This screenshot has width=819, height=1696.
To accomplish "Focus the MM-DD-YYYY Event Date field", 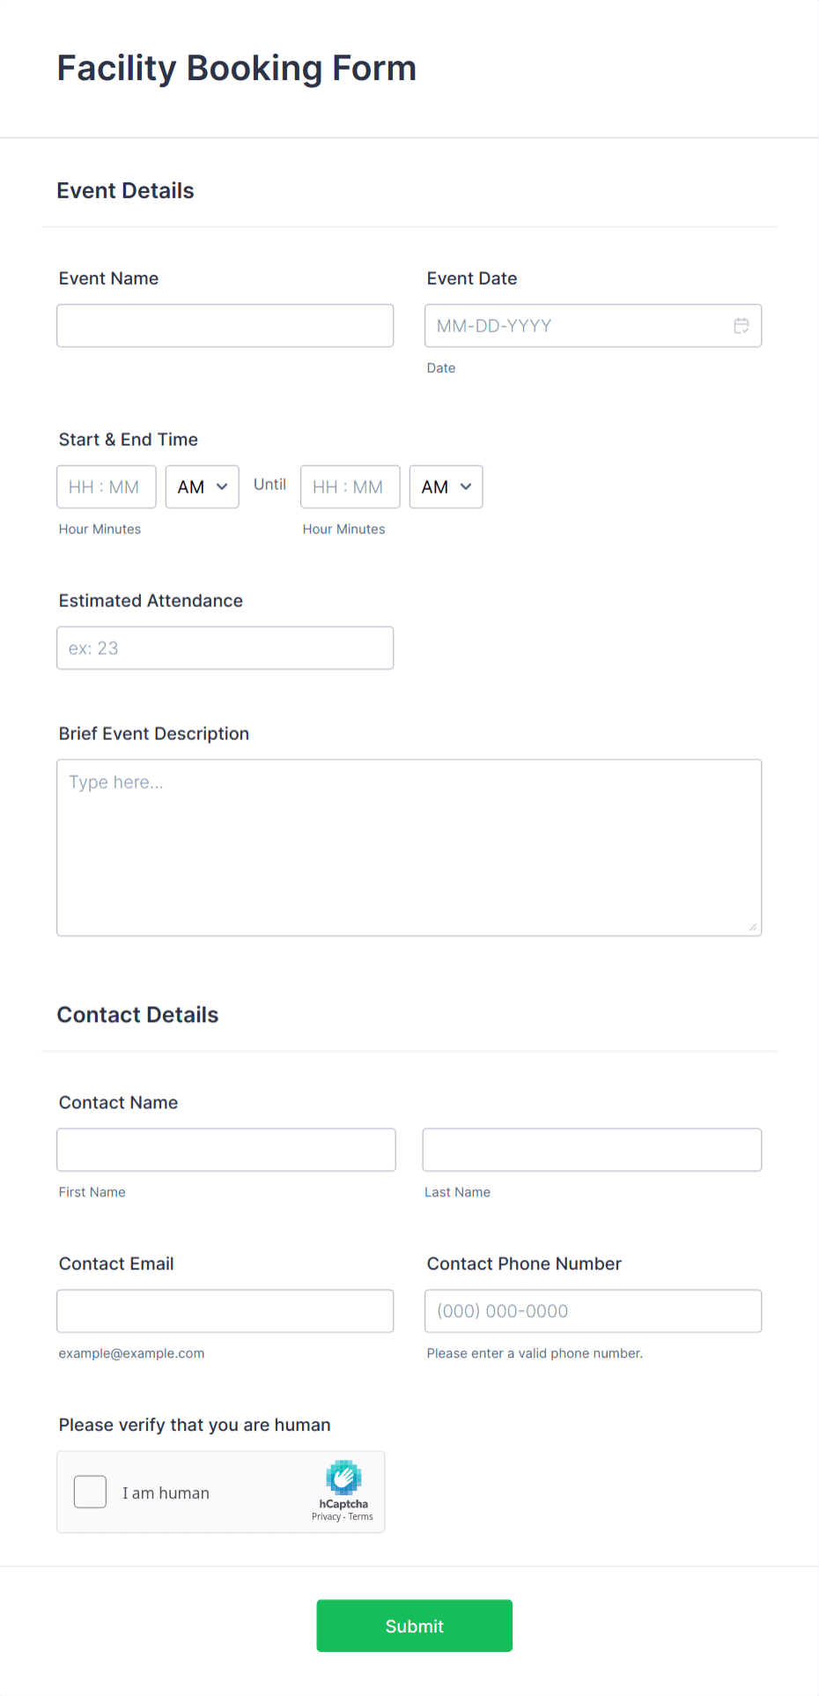I will pyautogui.click(x=572, y=325).
